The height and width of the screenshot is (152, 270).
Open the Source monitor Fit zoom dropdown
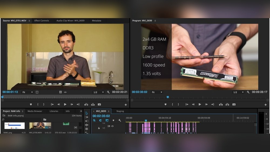(28, 92)
